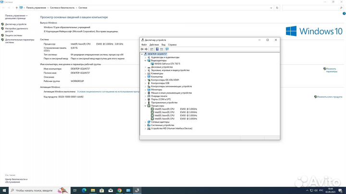
Task: Open Настройка удаленного доступа link
Action: [x=16, y=30]
